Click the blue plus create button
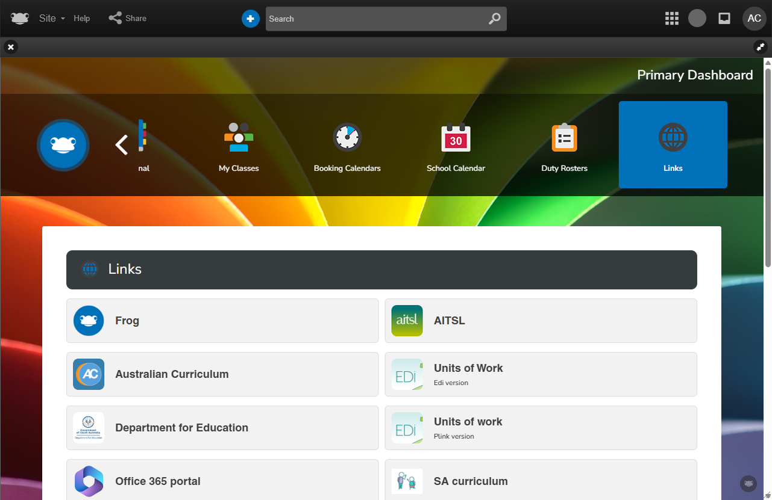Viewport: 772px width, 500px height. [x=250, y=19]
